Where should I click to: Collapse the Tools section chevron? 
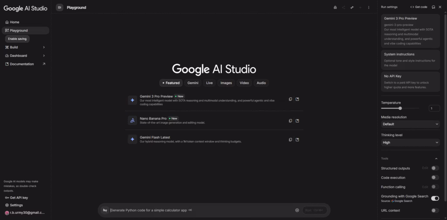tap(436, 158)
